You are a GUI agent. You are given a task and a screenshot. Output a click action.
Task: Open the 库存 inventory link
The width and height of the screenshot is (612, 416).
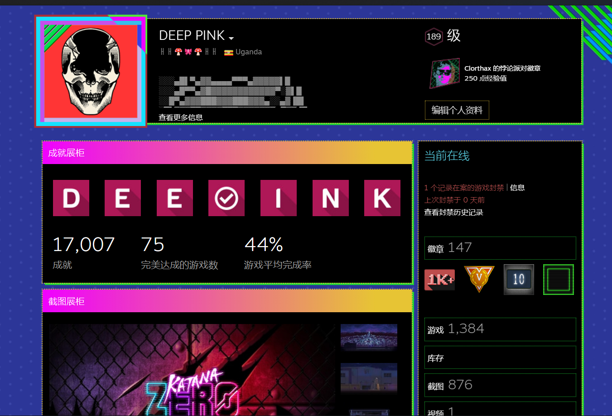[x=500, y=358]
